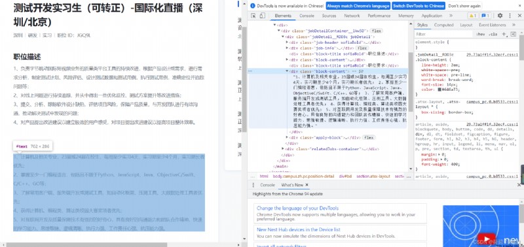524x247 pixels.
Task: Click the yellow warnings count badge
Action: [x=472, y=16]
